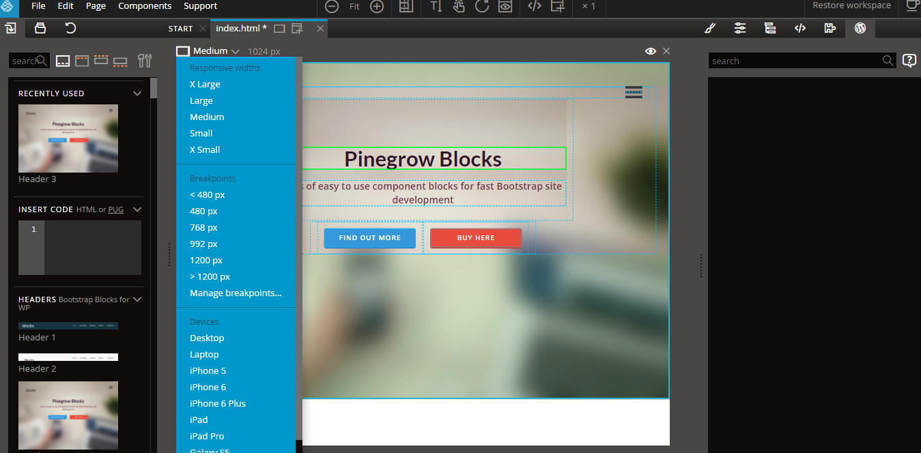This screenshot has height=453, width=921.
Task: Open the Support menu
Action: (x=201, y=6)
